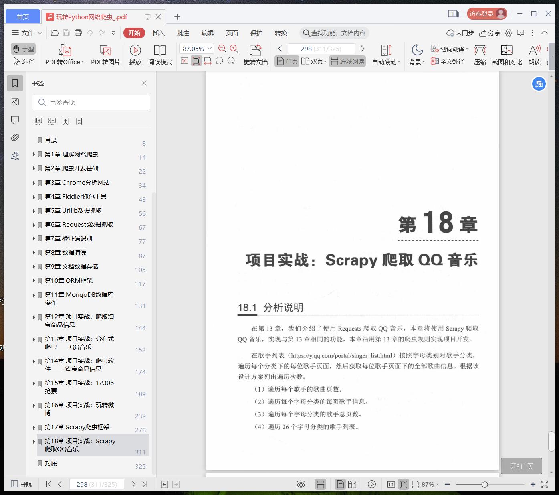Toggle 导航 navigation pane
The height and width of the screenshot is (495, 559).
[22, 484]
